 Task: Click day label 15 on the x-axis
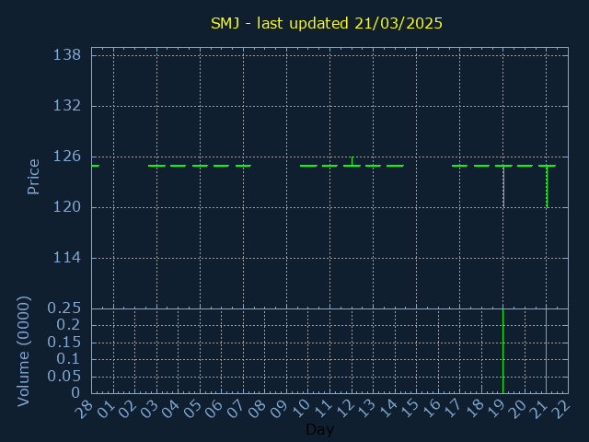point(409,408)
